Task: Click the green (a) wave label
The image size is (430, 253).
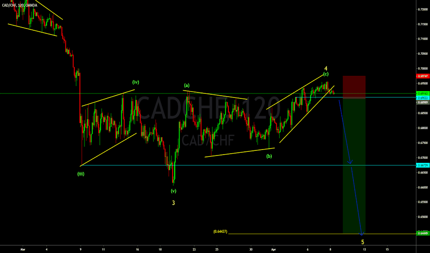Action: tap(187, 86)
